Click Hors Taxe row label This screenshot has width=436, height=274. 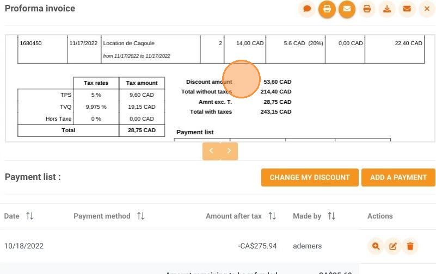point(58,119)
